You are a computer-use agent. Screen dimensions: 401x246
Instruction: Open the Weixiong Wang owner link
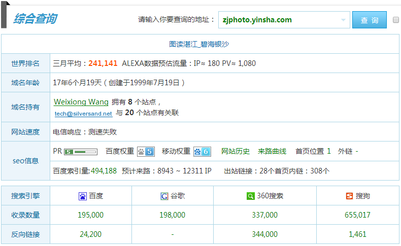(81, 102)
